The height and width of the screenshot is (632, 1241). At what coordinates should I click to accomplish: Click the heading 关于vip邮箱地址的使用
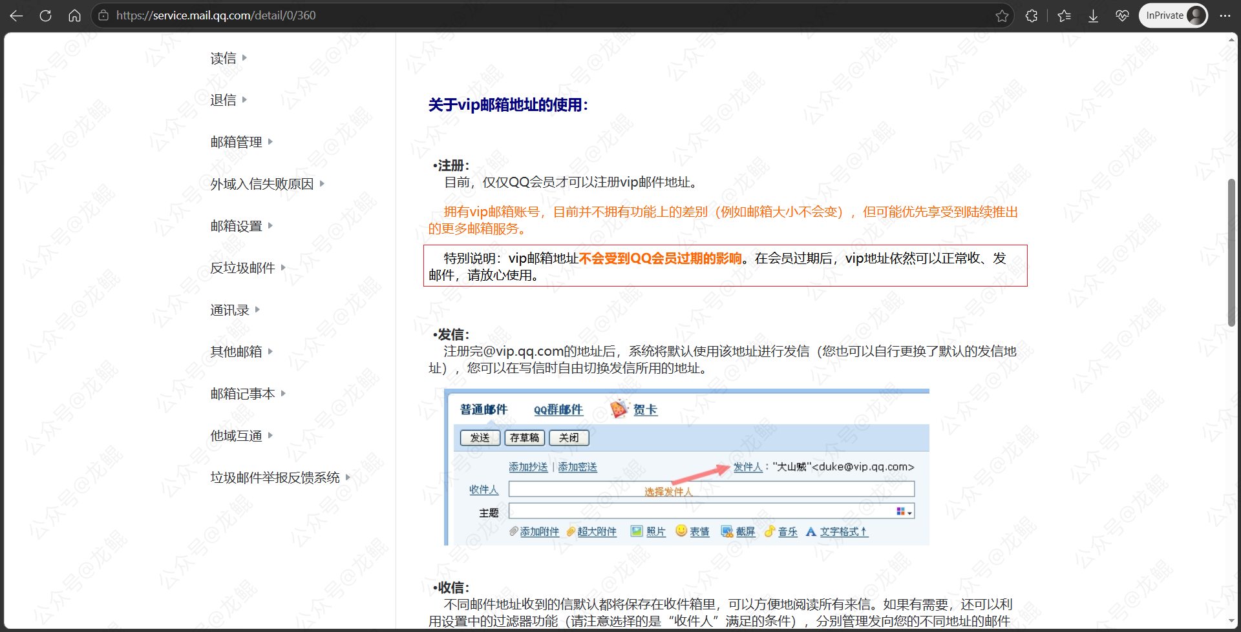tap(508, 105)
